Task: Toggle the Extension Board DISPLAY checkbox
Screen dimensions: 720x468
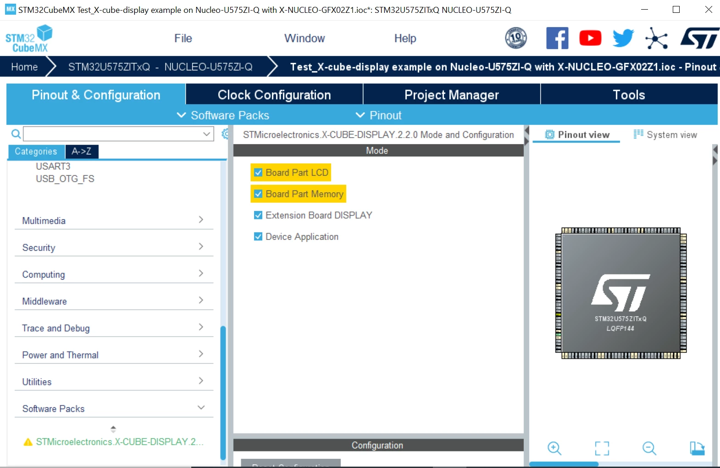Action: (x=258, y=215)
